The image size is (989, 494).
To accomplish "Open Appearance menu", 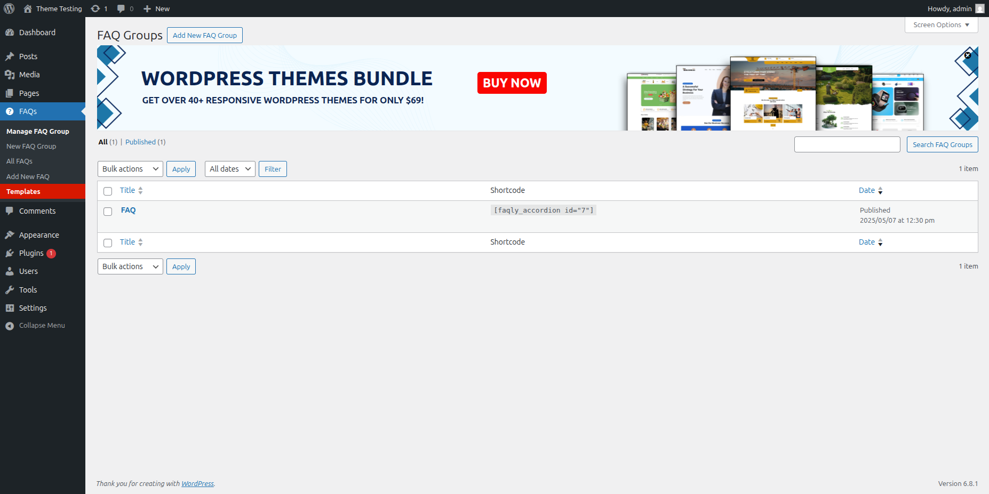I will pos(43,235).
